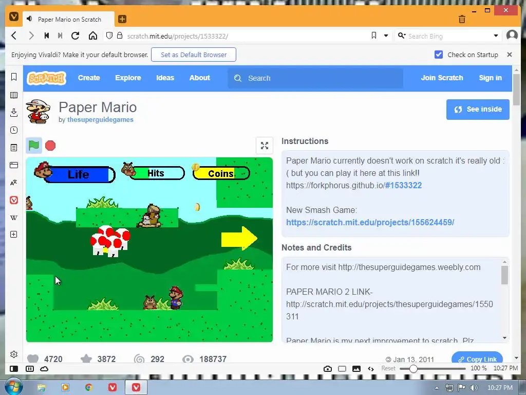Click the Copy Link button

tap(477, 358)
